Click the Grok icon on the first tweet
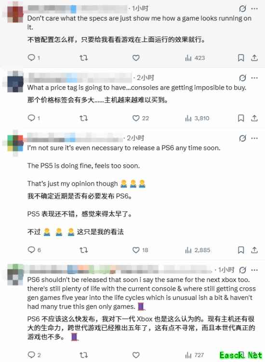 coord(242,9)
